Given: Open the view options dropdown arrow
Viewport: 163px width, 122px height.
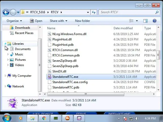Looking at the screenshot, I should coord(137,21).
